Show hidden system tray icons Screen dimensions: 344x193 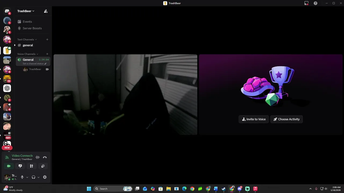click(310, 189)
